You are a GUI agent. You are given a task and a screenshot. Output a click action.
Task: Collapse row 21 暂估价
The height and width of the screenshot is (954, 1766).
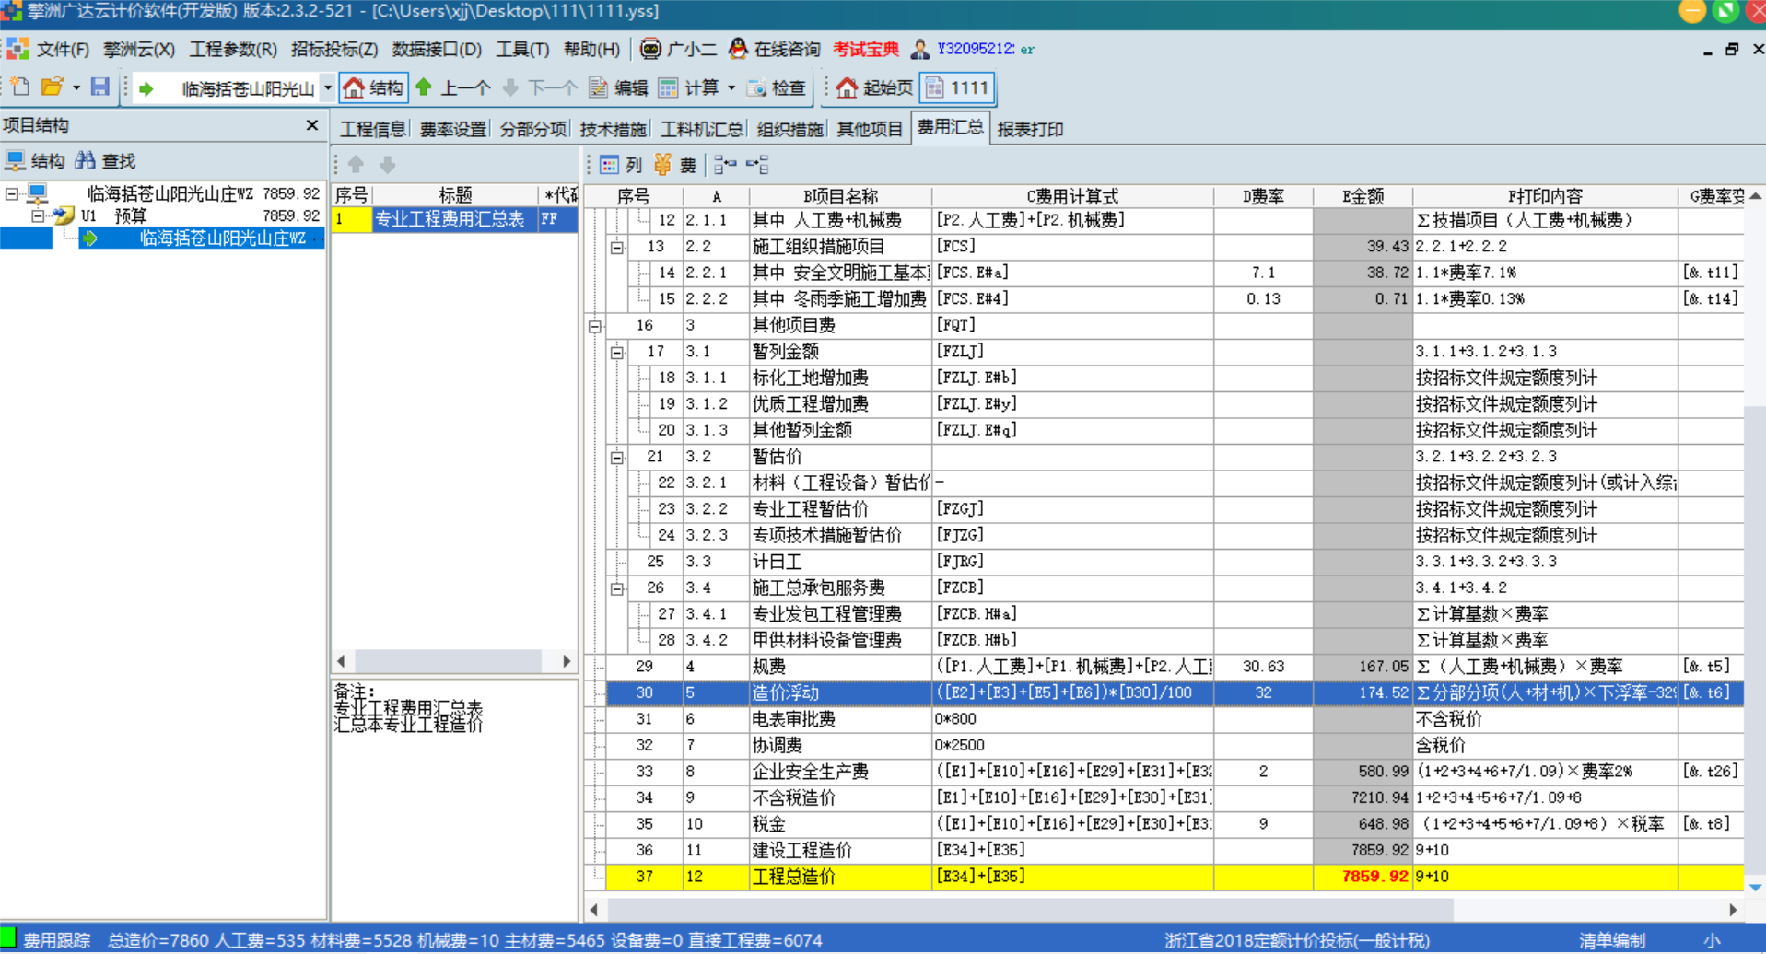coord(617,458)
